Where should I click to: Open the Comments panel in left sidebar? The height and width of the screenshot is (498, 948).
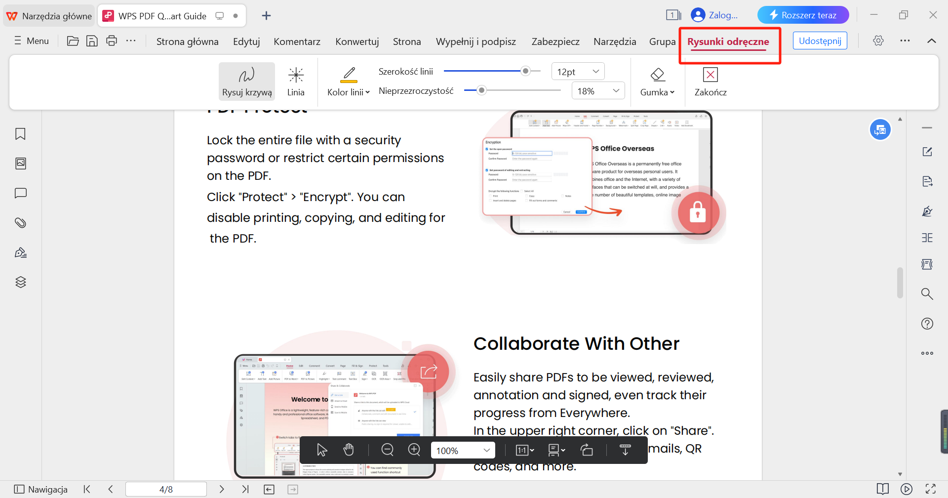click(x=21, y=193)
